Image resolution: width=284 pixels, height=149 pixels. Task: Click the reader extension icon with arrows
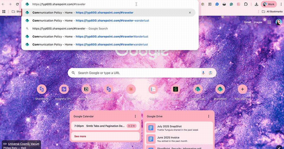pos(210,4)
